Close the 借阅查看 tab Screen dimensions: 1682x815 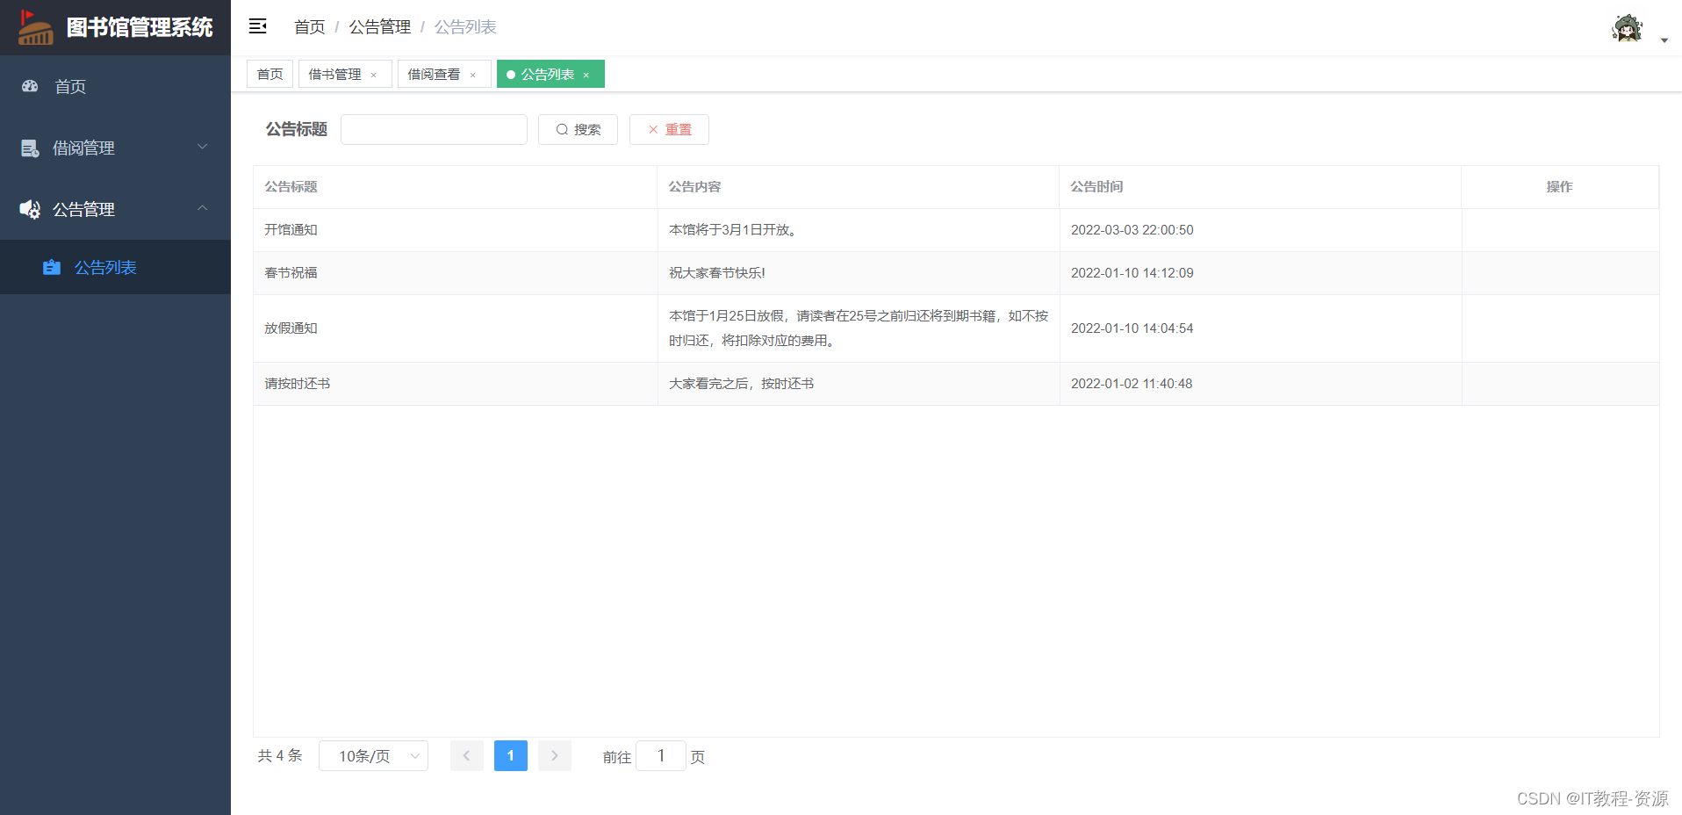click(x=473, y=76)
